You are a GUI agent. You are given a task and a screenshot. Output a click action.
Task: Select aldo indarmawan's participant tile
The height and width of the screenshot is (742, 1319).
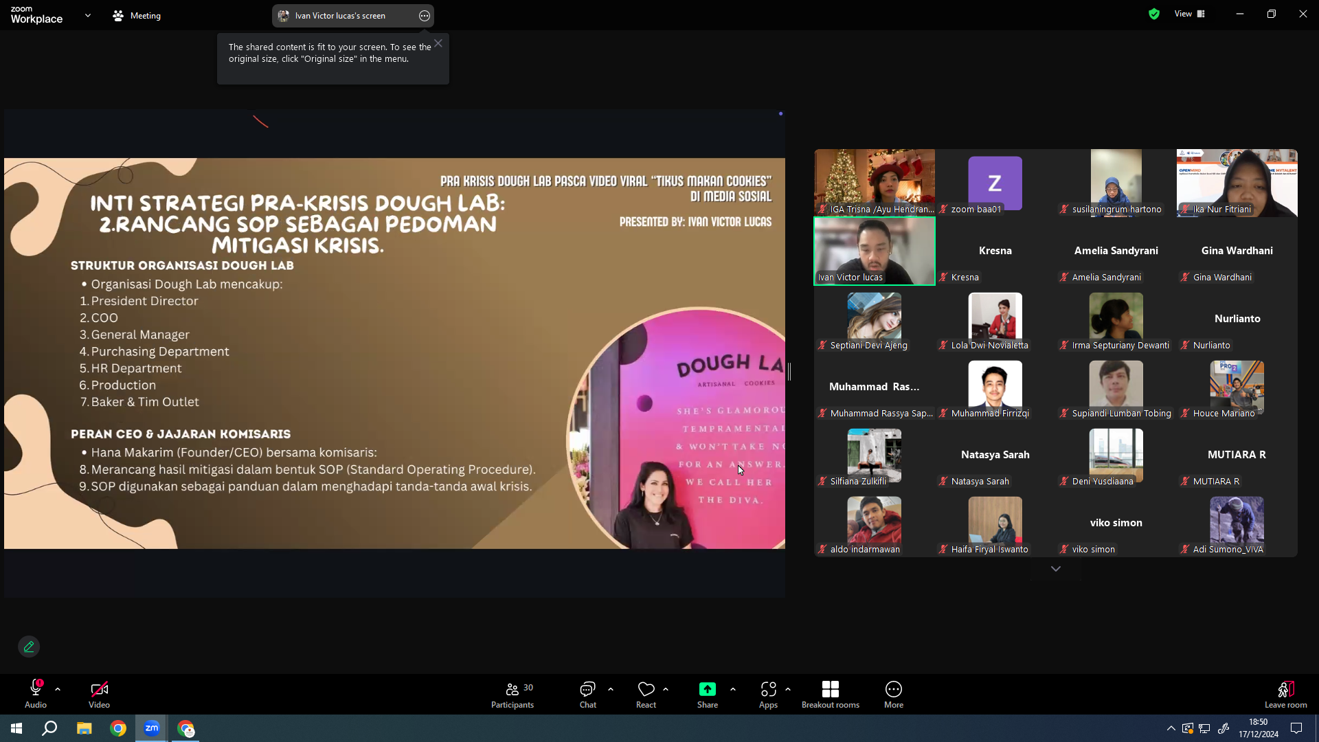click(x=875, y=523)
